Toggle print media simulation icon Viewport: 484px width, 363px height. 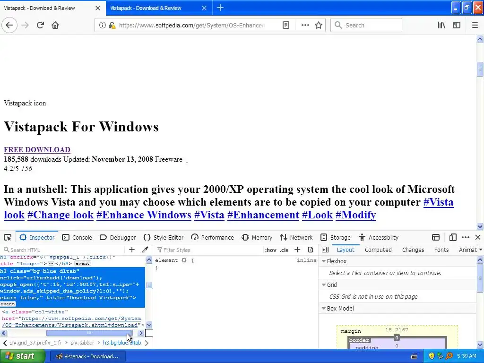click(x=311, y=250)
